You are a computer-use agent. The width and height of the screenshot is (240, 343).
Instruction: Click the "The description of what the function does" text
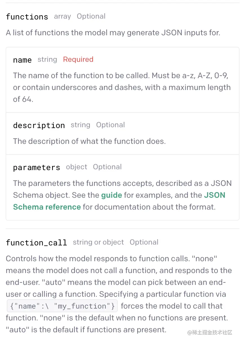[89, 141]
